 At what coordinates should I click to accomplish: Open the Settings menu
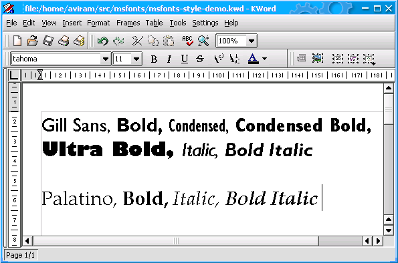pyautogui.click(x=205, y=23)
